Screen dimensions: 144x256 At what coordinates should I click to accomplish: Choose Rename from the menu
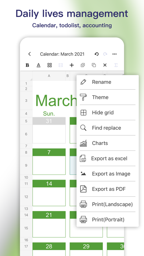(108, 82)
